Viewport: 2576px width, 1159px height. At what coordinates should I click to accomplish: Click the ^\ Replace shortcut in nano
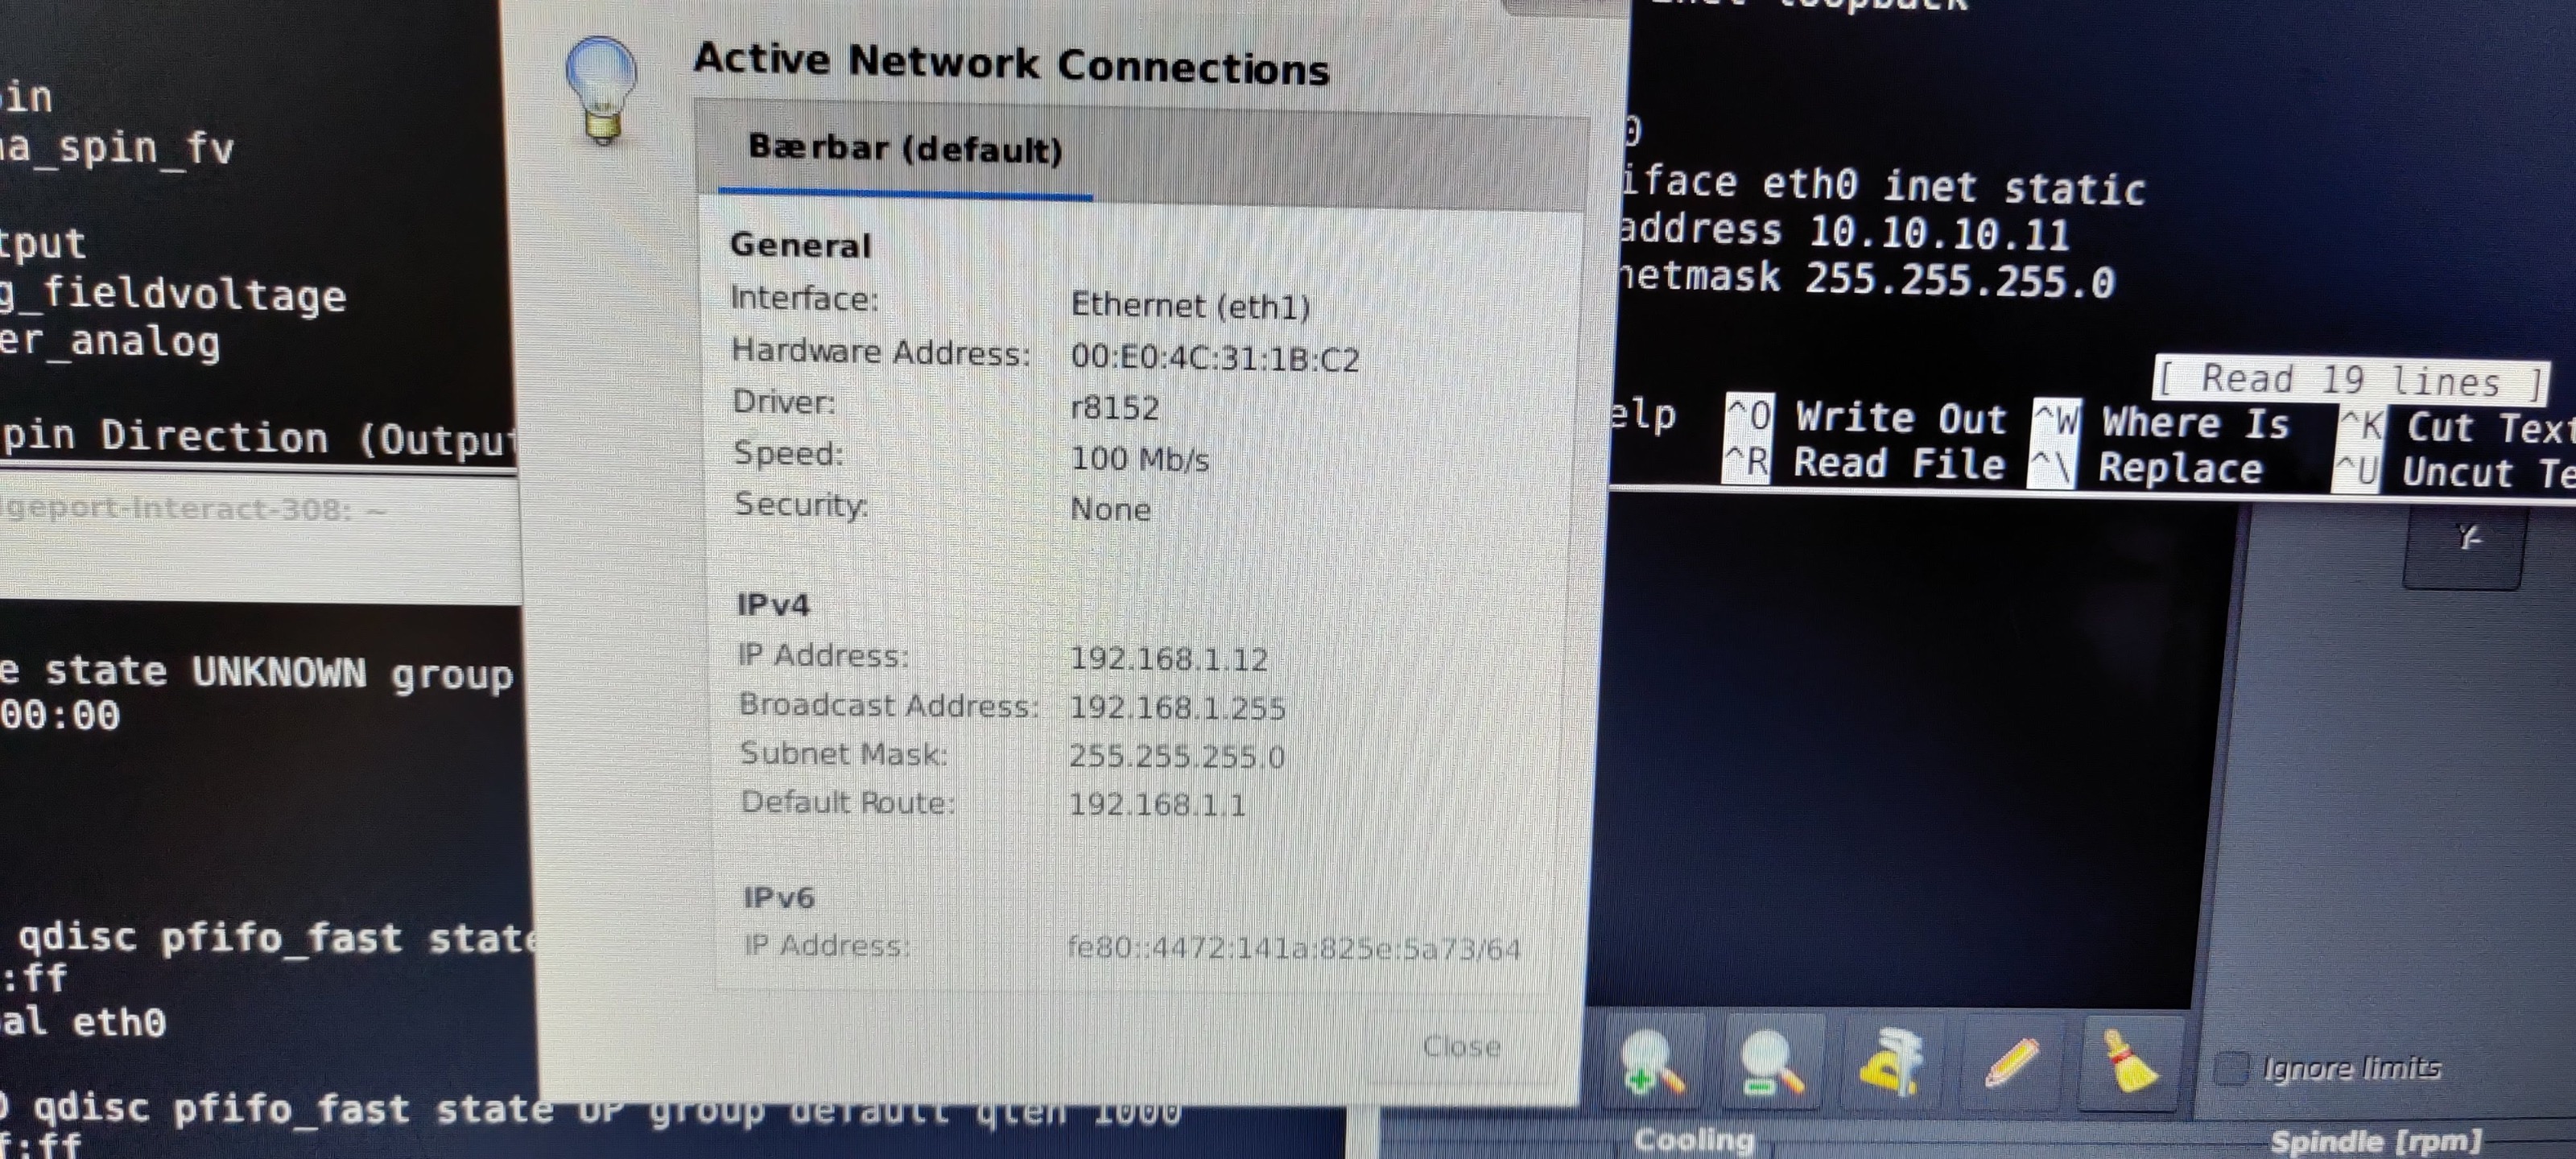pyautogui.click(x=2146, y=468)
